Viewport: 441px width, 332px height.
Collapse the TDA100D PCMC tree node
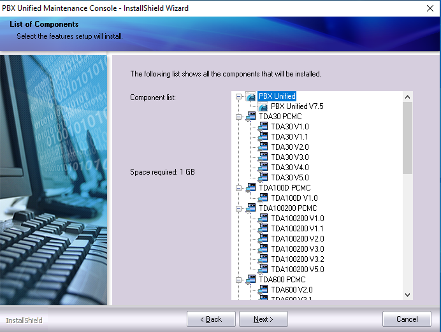coord(238,188)
